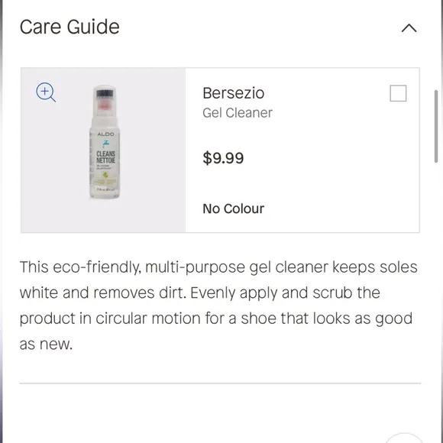Collapse the Care Guide section with the chevron
The image size is (443, 443).
pyautogui.click(x=409, y=28)
